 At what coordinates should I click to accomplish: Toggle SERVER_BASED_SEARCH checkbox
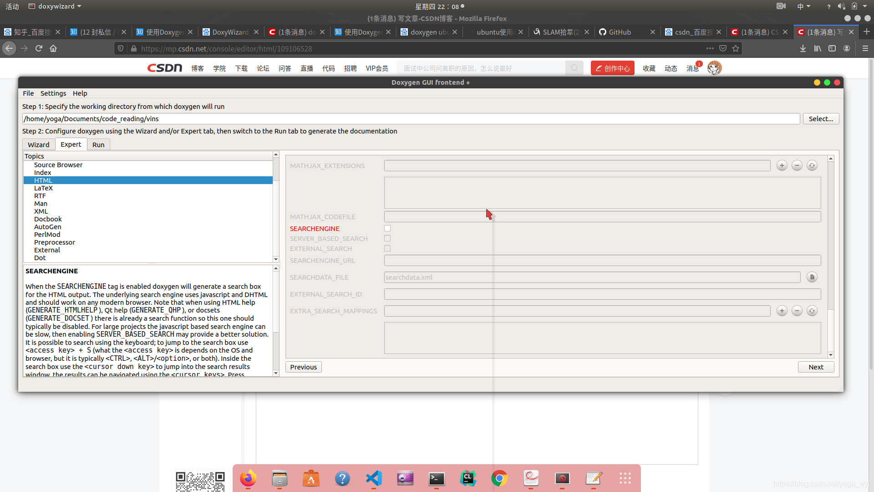tap(387, 238)
